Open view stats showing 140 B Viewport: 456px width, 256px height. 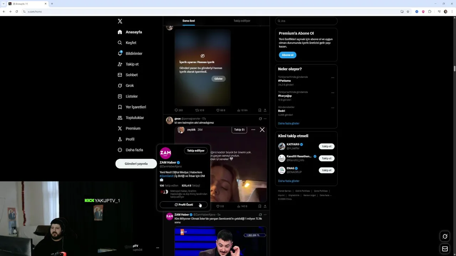242,206
